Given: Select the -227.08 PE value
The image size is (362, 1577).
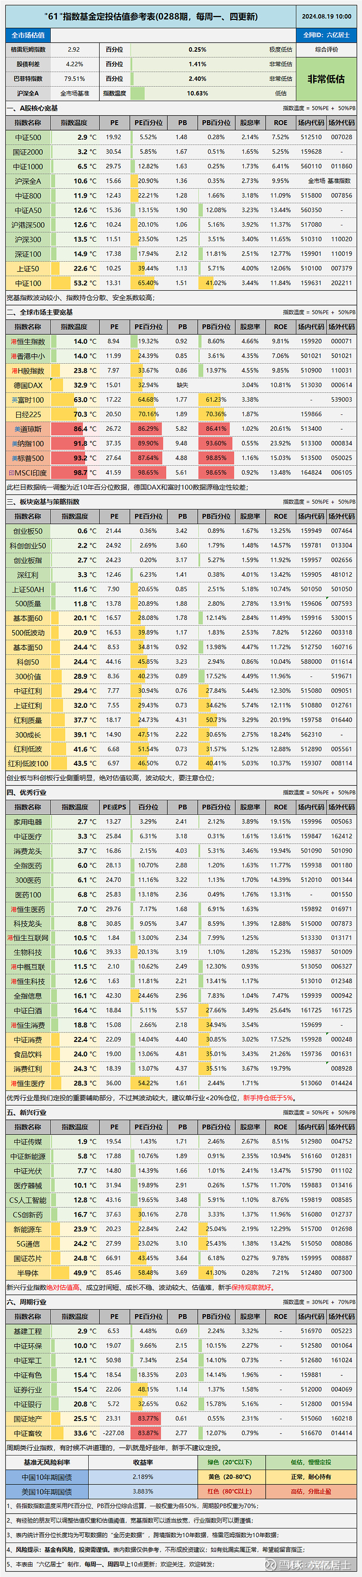Looking at the screenshot, I should coord(114,1433).
